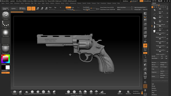Select subtool visibility set V1

[152, 7]
